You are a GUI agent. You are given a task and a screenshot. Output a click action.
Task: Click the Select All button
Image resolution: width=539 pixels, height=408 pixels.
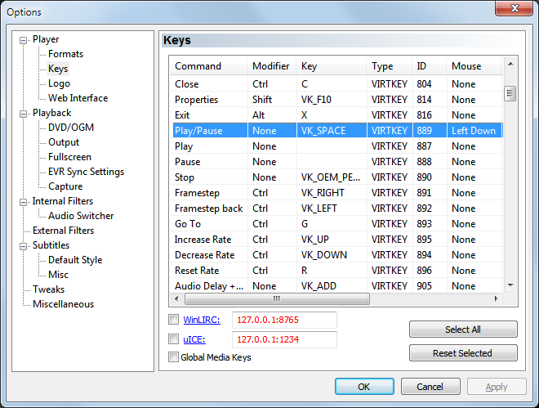coord(463,330)
